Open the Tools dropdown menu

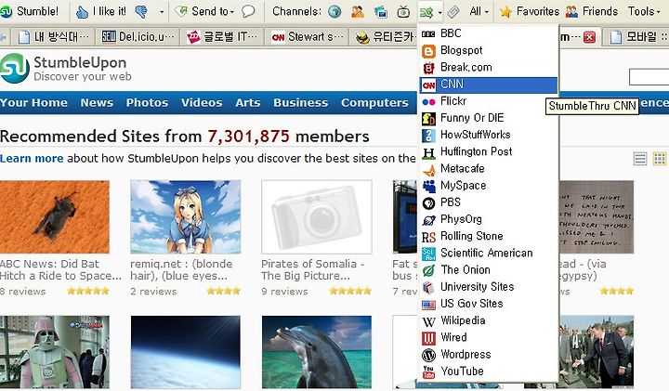644,11
